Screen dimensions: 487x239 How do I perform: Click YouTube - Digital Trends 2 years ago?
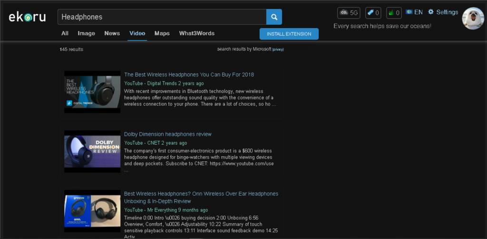tap(164, 83)
